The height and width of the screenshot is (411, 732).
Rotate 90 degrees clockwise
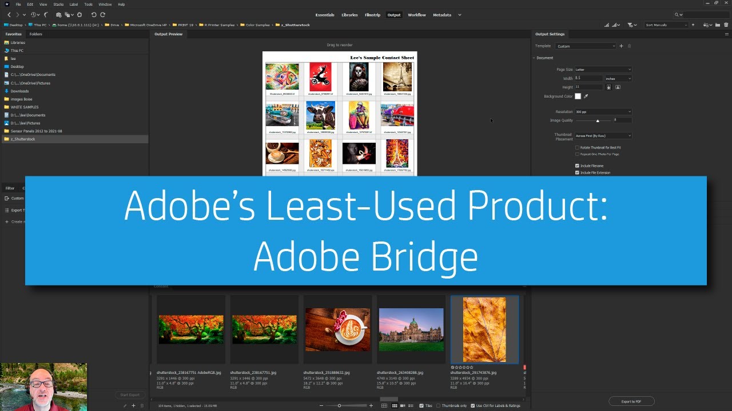(102, 15)
